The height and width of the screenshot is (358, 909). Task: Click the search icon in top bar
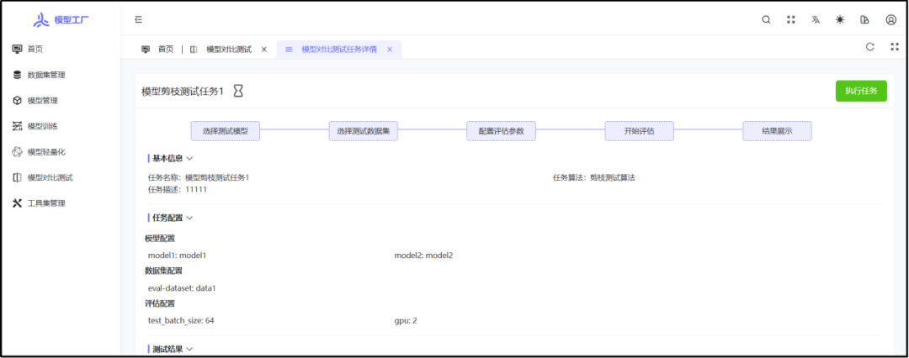point(766,20)
